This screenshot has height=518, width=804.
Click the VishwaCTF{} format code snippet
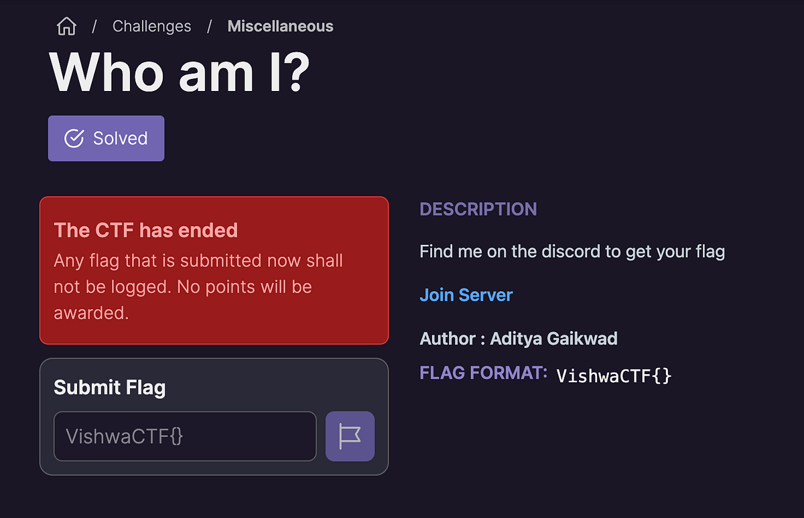[613, 375]
